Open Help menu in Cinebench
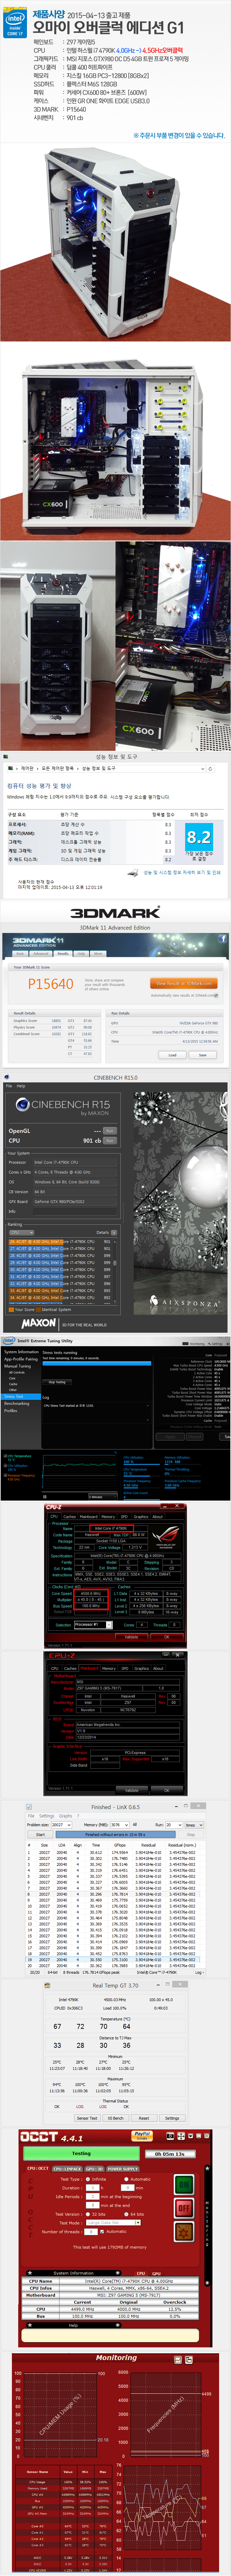 click(21, 1086)
